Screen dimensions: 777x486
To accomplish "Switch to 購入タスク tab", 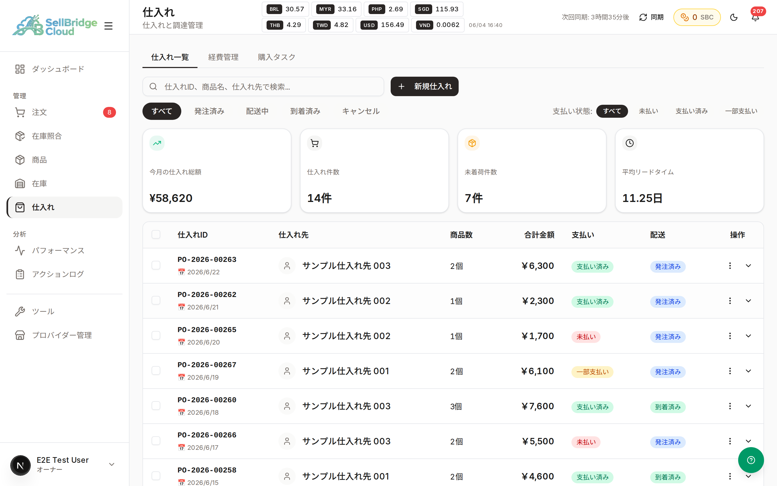I will [277, 57].
